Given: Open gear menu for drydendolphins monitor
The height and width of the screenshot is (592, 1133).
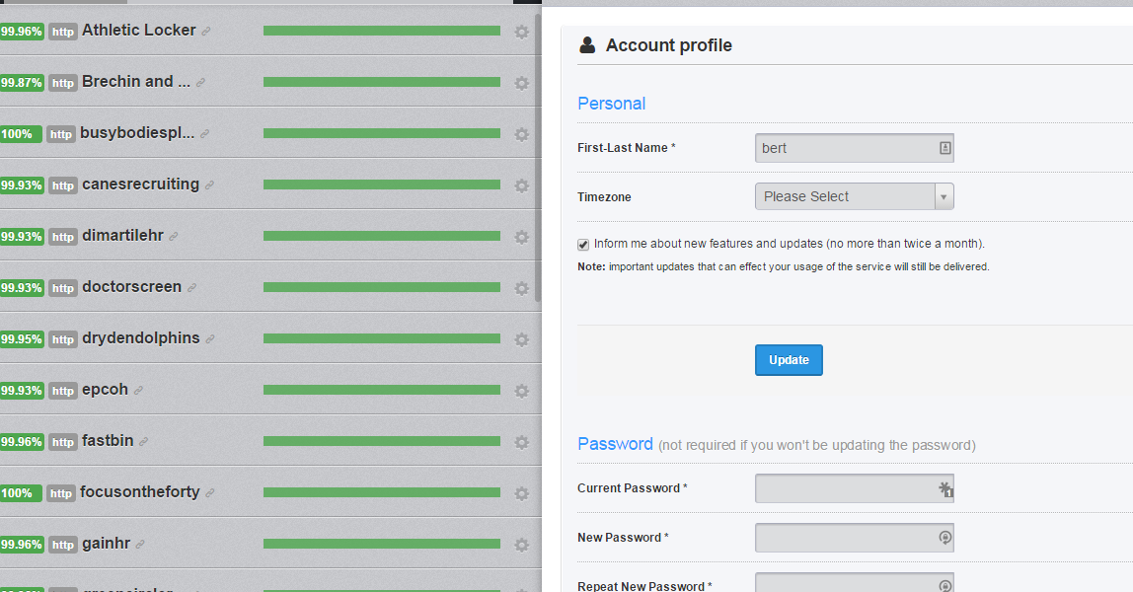Looking at the screenshot, I should (522, 339).
